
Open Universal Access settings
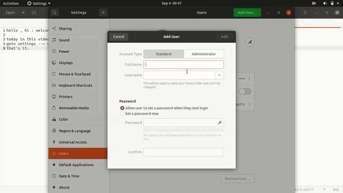[78, 142]
